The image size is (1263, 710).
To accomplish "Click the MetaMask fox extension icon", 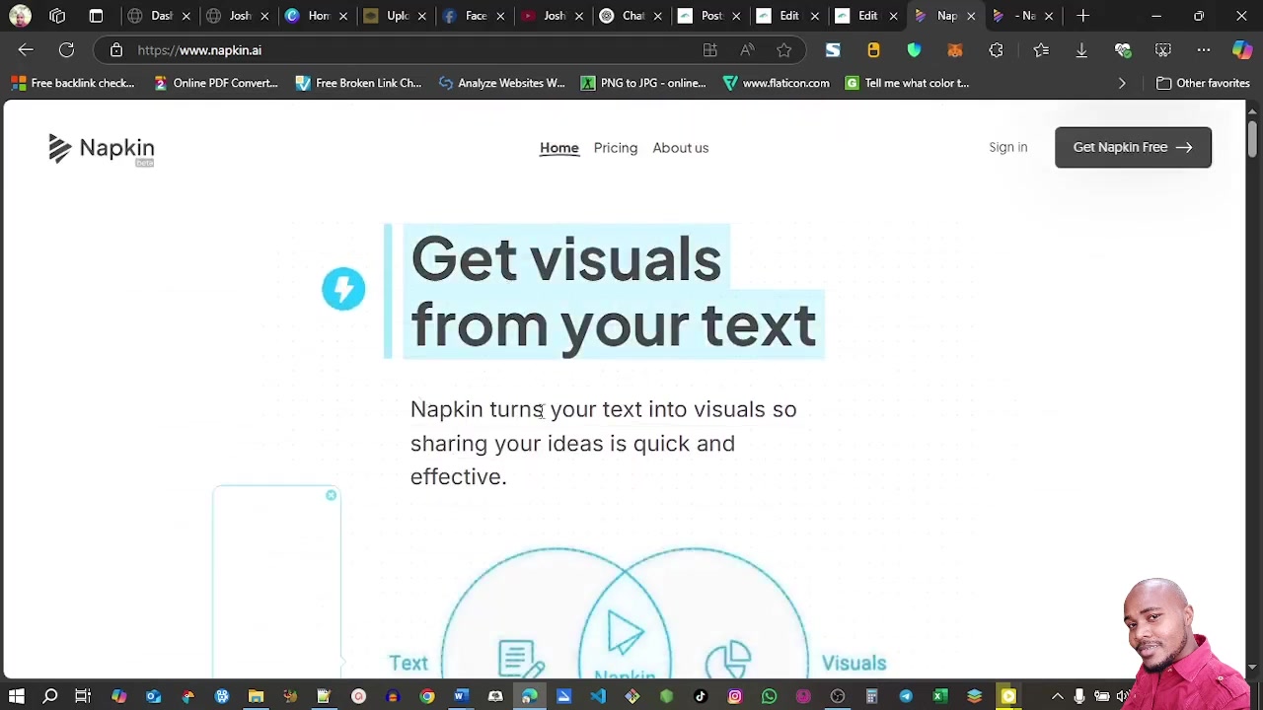I will click(x=954, y=50).
